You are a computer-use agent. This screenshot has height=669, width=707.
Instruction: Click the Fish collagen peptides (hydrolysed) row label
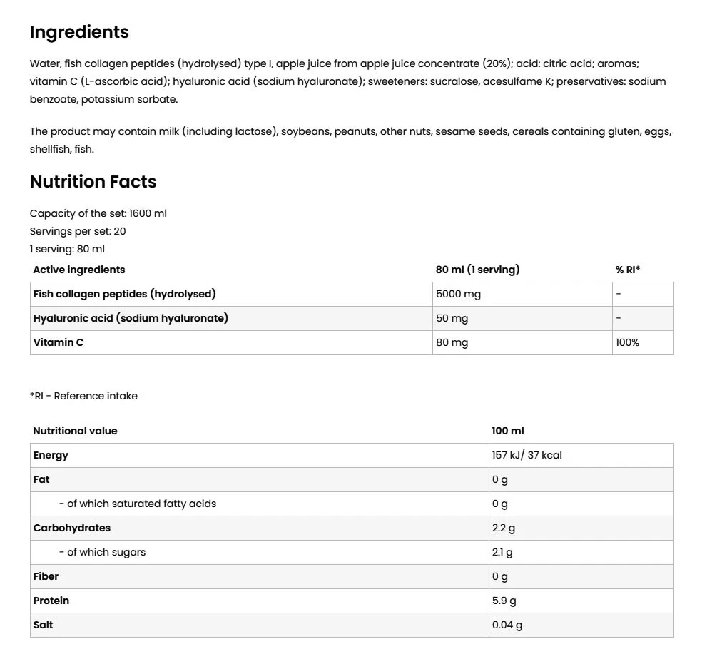124,294
